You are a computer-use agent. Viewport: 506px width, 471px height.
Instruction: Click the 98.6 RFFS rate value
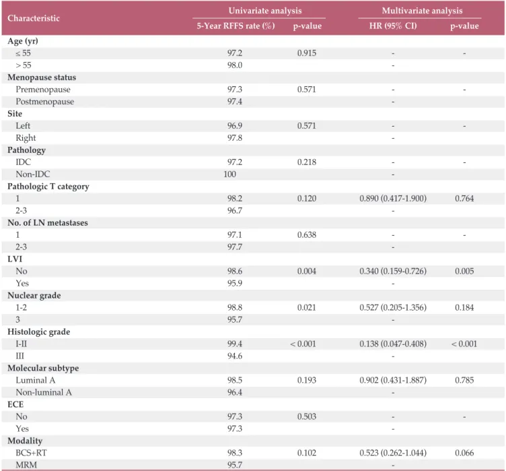tap(235, 272)
